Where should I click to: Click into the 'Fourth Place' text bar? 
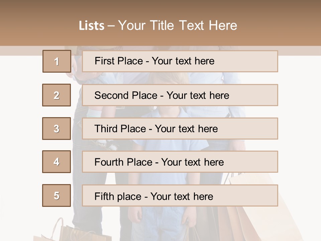click(x=180, y=162)
